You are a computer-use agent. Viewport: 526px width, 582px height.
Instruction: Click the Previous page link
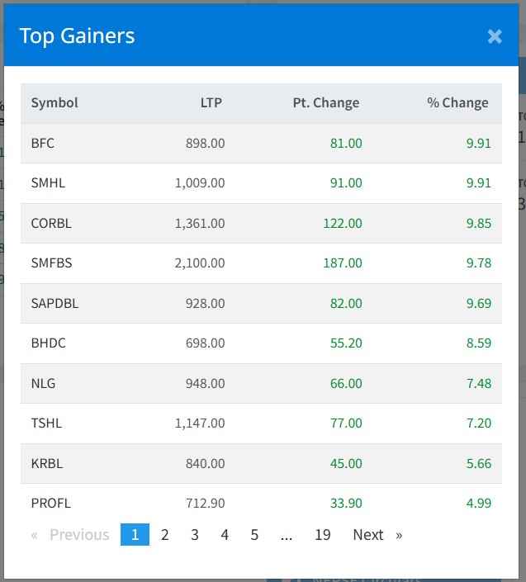(71, 535)
